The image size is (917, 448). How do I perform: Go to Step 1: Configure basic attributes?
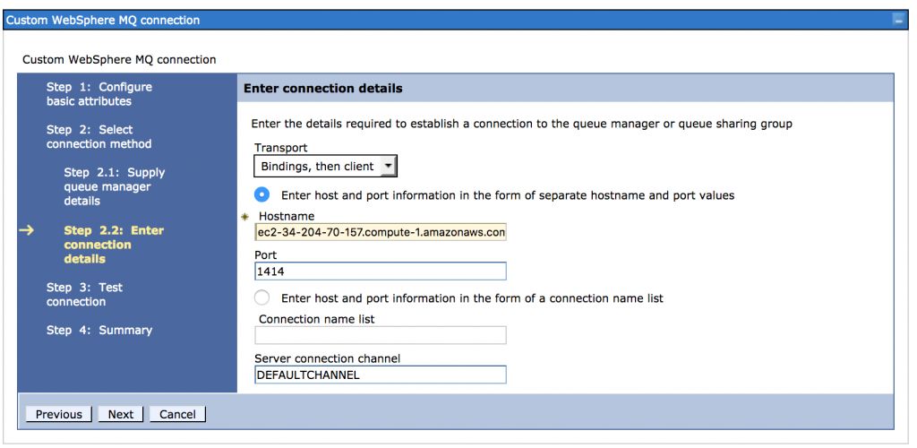click(x=99, y=94)
